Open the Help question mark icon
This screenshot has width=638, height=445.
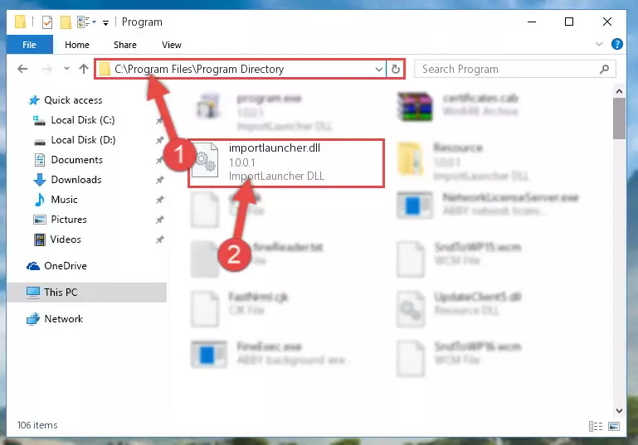pos(616,44)
